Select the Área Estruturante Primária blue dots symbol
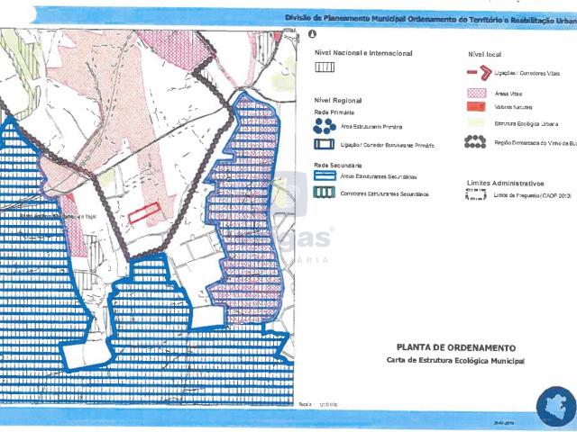577x432 pixels. tap(325, 126)
